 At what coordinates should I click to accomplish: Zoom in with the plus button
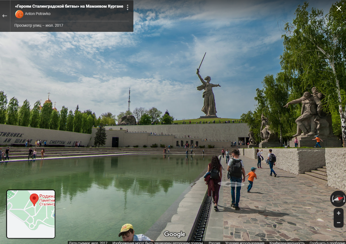pyautogui.click(x=338, y=213)
